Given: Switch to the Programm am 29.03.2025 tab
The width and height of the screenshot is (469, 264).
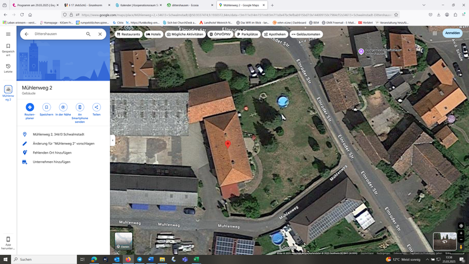Looking at the screenshot, I should 35,5.
